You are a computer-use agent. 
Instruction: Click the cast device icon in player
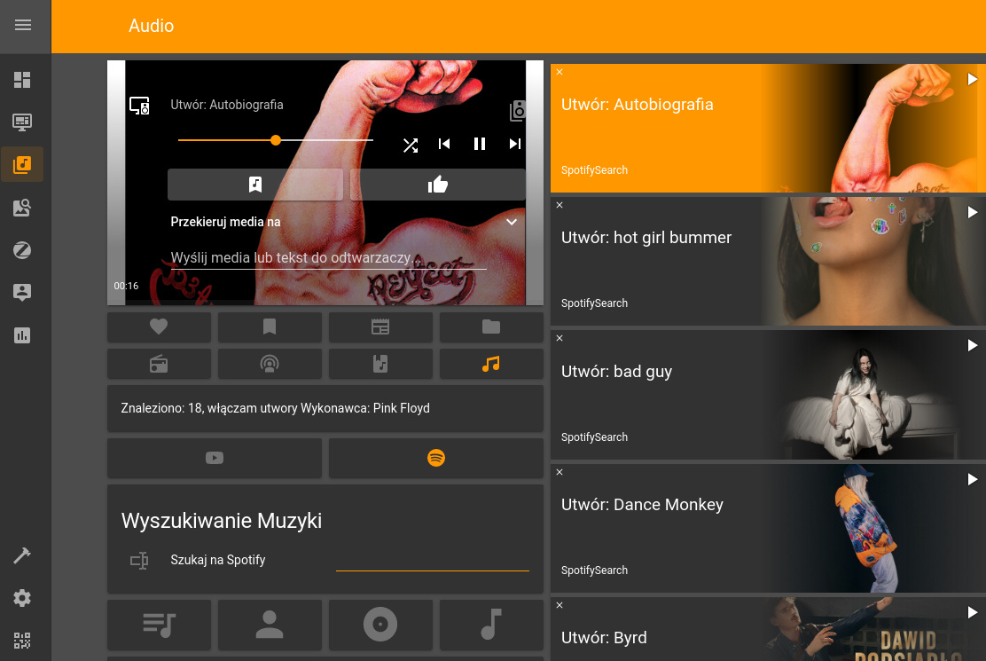[x=139, y=105]
